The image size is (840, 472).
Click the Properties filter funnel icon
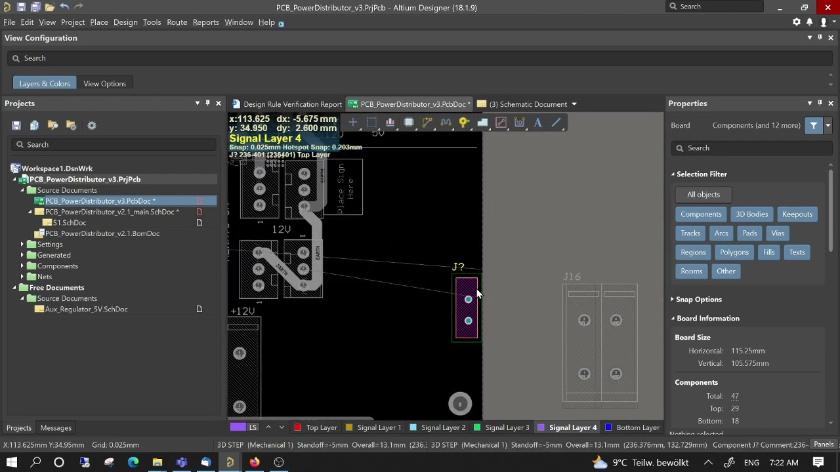(814, 125)
